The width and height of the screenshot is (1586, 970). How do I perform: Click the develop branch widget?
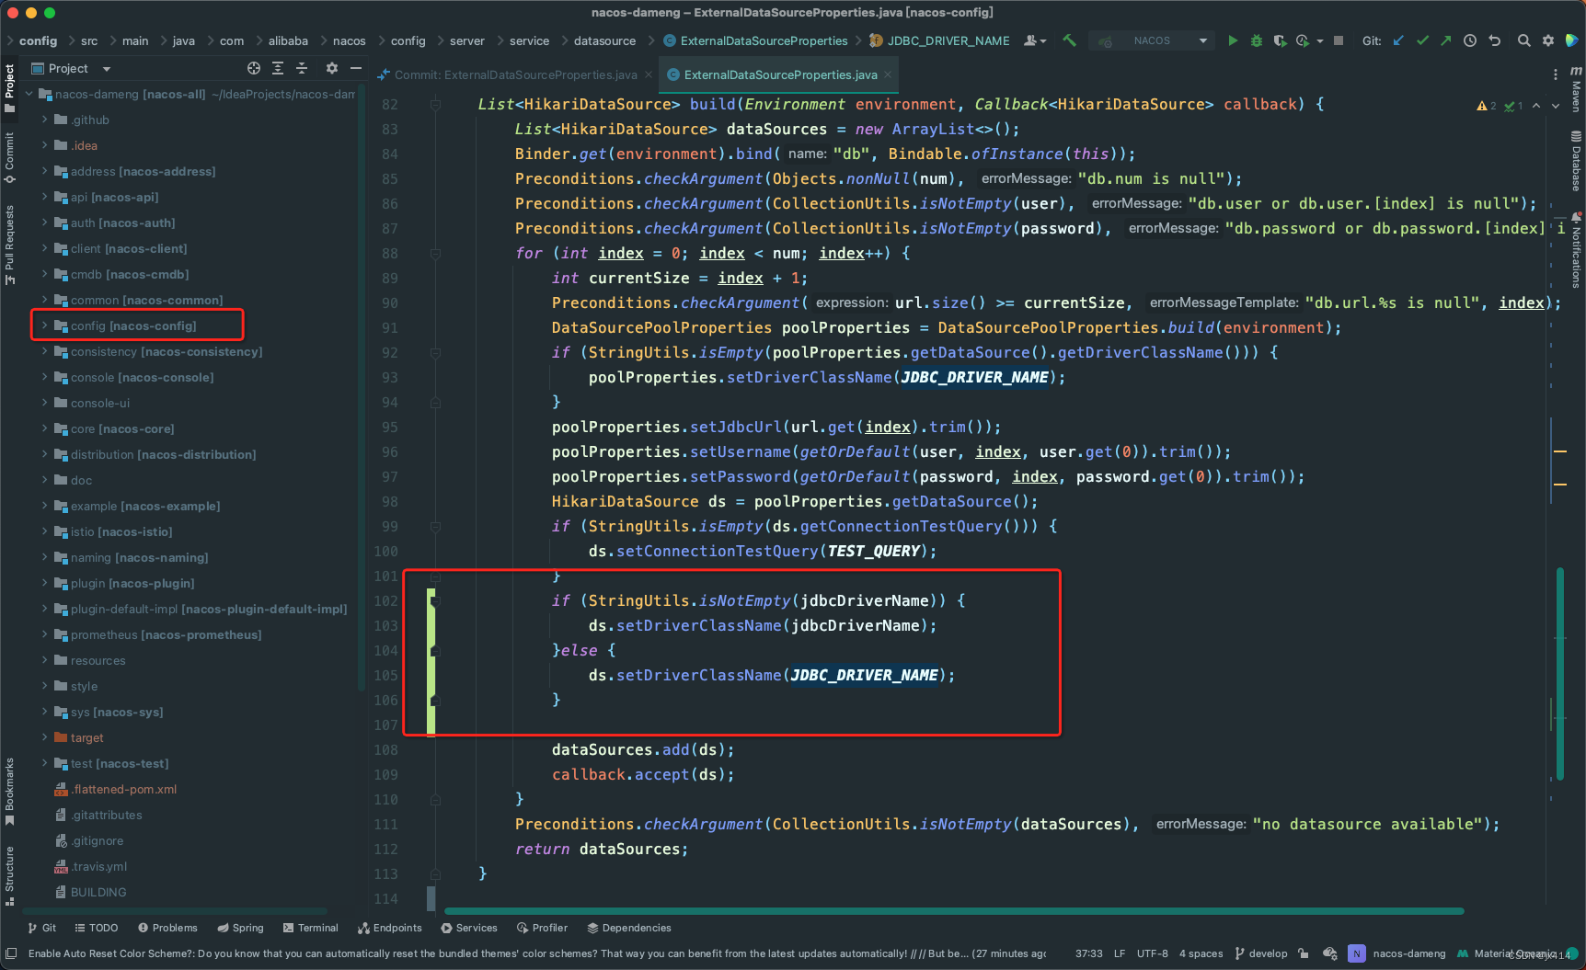[1261, 953]
